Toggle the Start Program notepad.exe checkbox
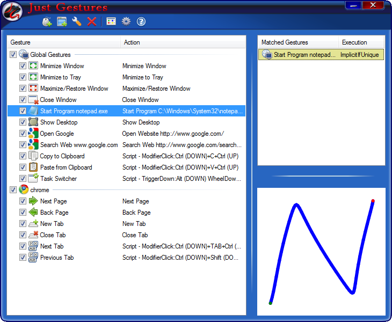 tap(23, 111)
